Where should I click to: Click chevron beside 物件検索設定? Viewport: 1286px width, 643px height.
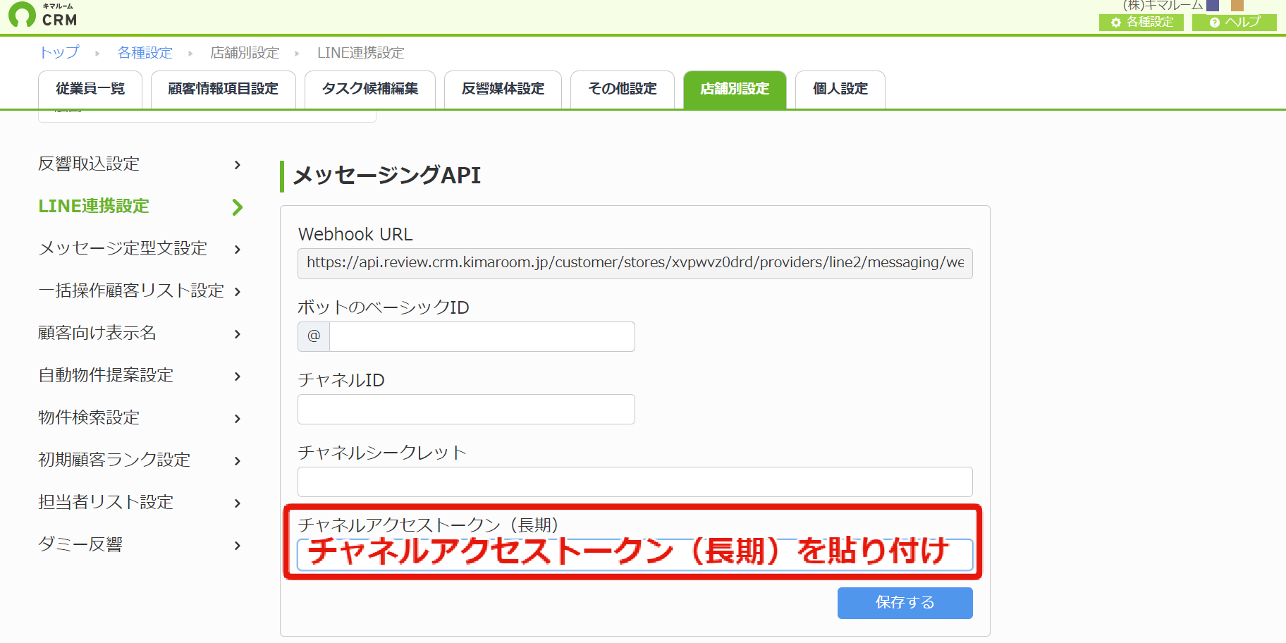coord(238,419)
